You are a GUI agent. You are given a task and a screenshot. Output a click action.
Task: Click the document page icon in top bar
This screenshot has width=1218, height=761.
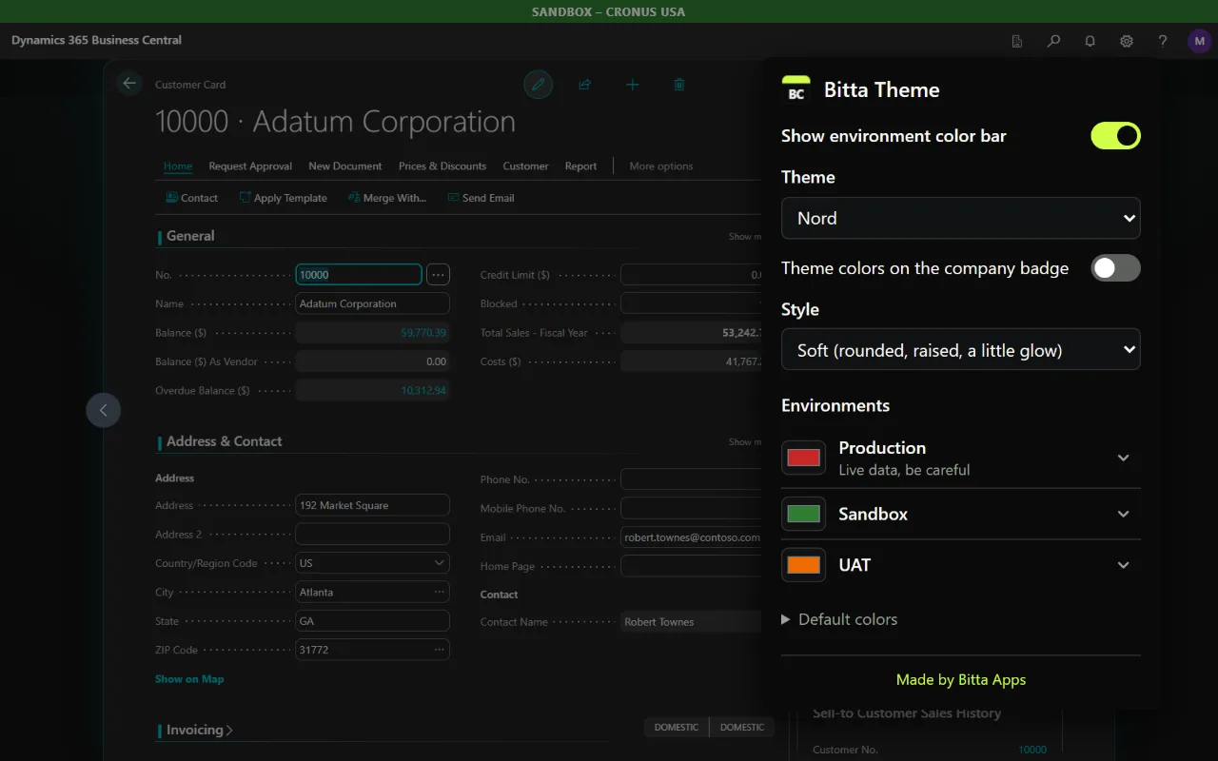(x=1017, y=41)
